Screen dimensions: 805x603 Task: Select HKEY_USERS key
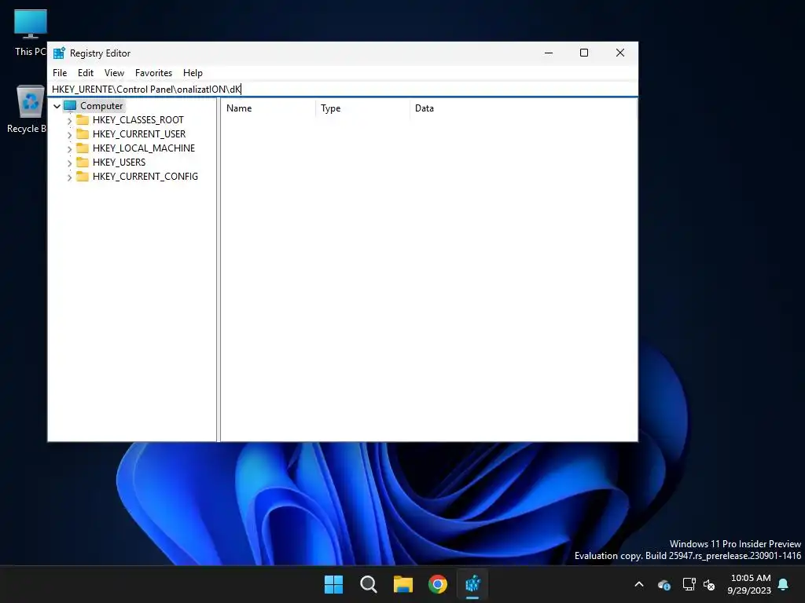(119, 162)
